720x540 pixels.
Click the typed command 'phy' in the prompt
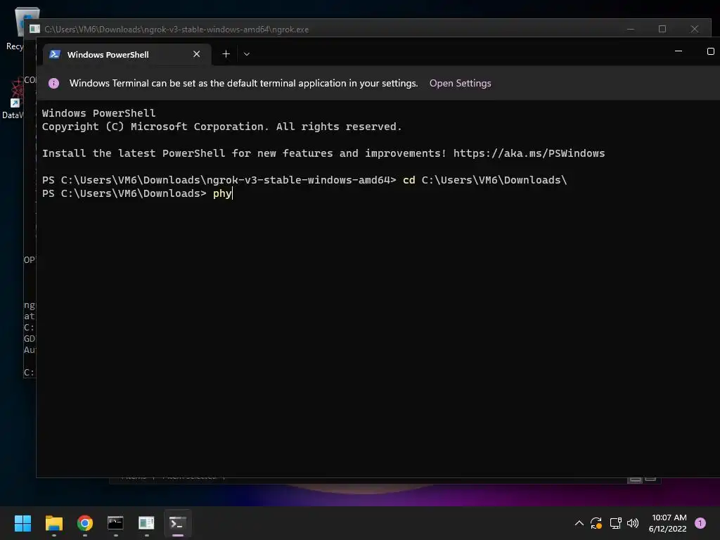(222, 193)
